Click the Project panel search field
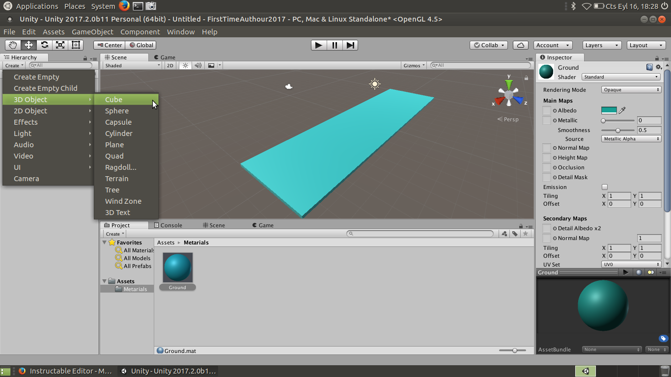The image size is (671, 377). pyautogui.click(x=420, y=234)
